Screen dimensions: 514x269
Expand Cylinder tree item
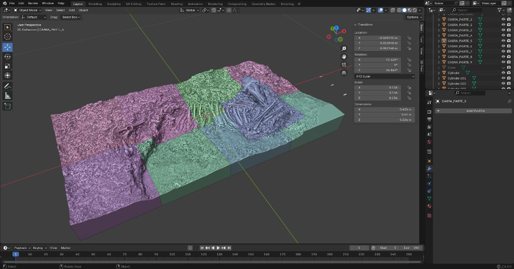click(439, 73)
